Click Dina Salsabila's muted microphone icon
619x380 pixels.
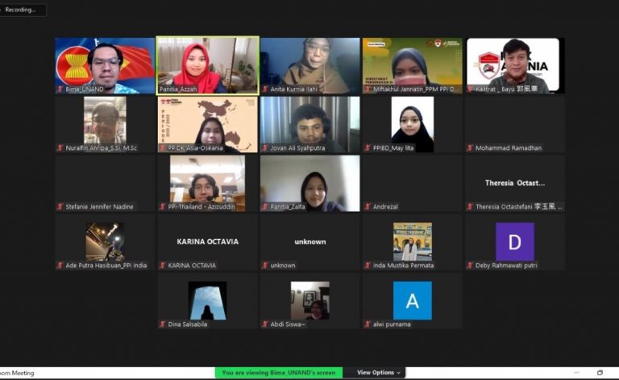(162, 324)
